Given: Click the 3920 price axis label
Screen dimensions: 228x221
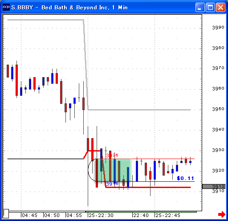Looking at the screenshot, I should [218, 170].
